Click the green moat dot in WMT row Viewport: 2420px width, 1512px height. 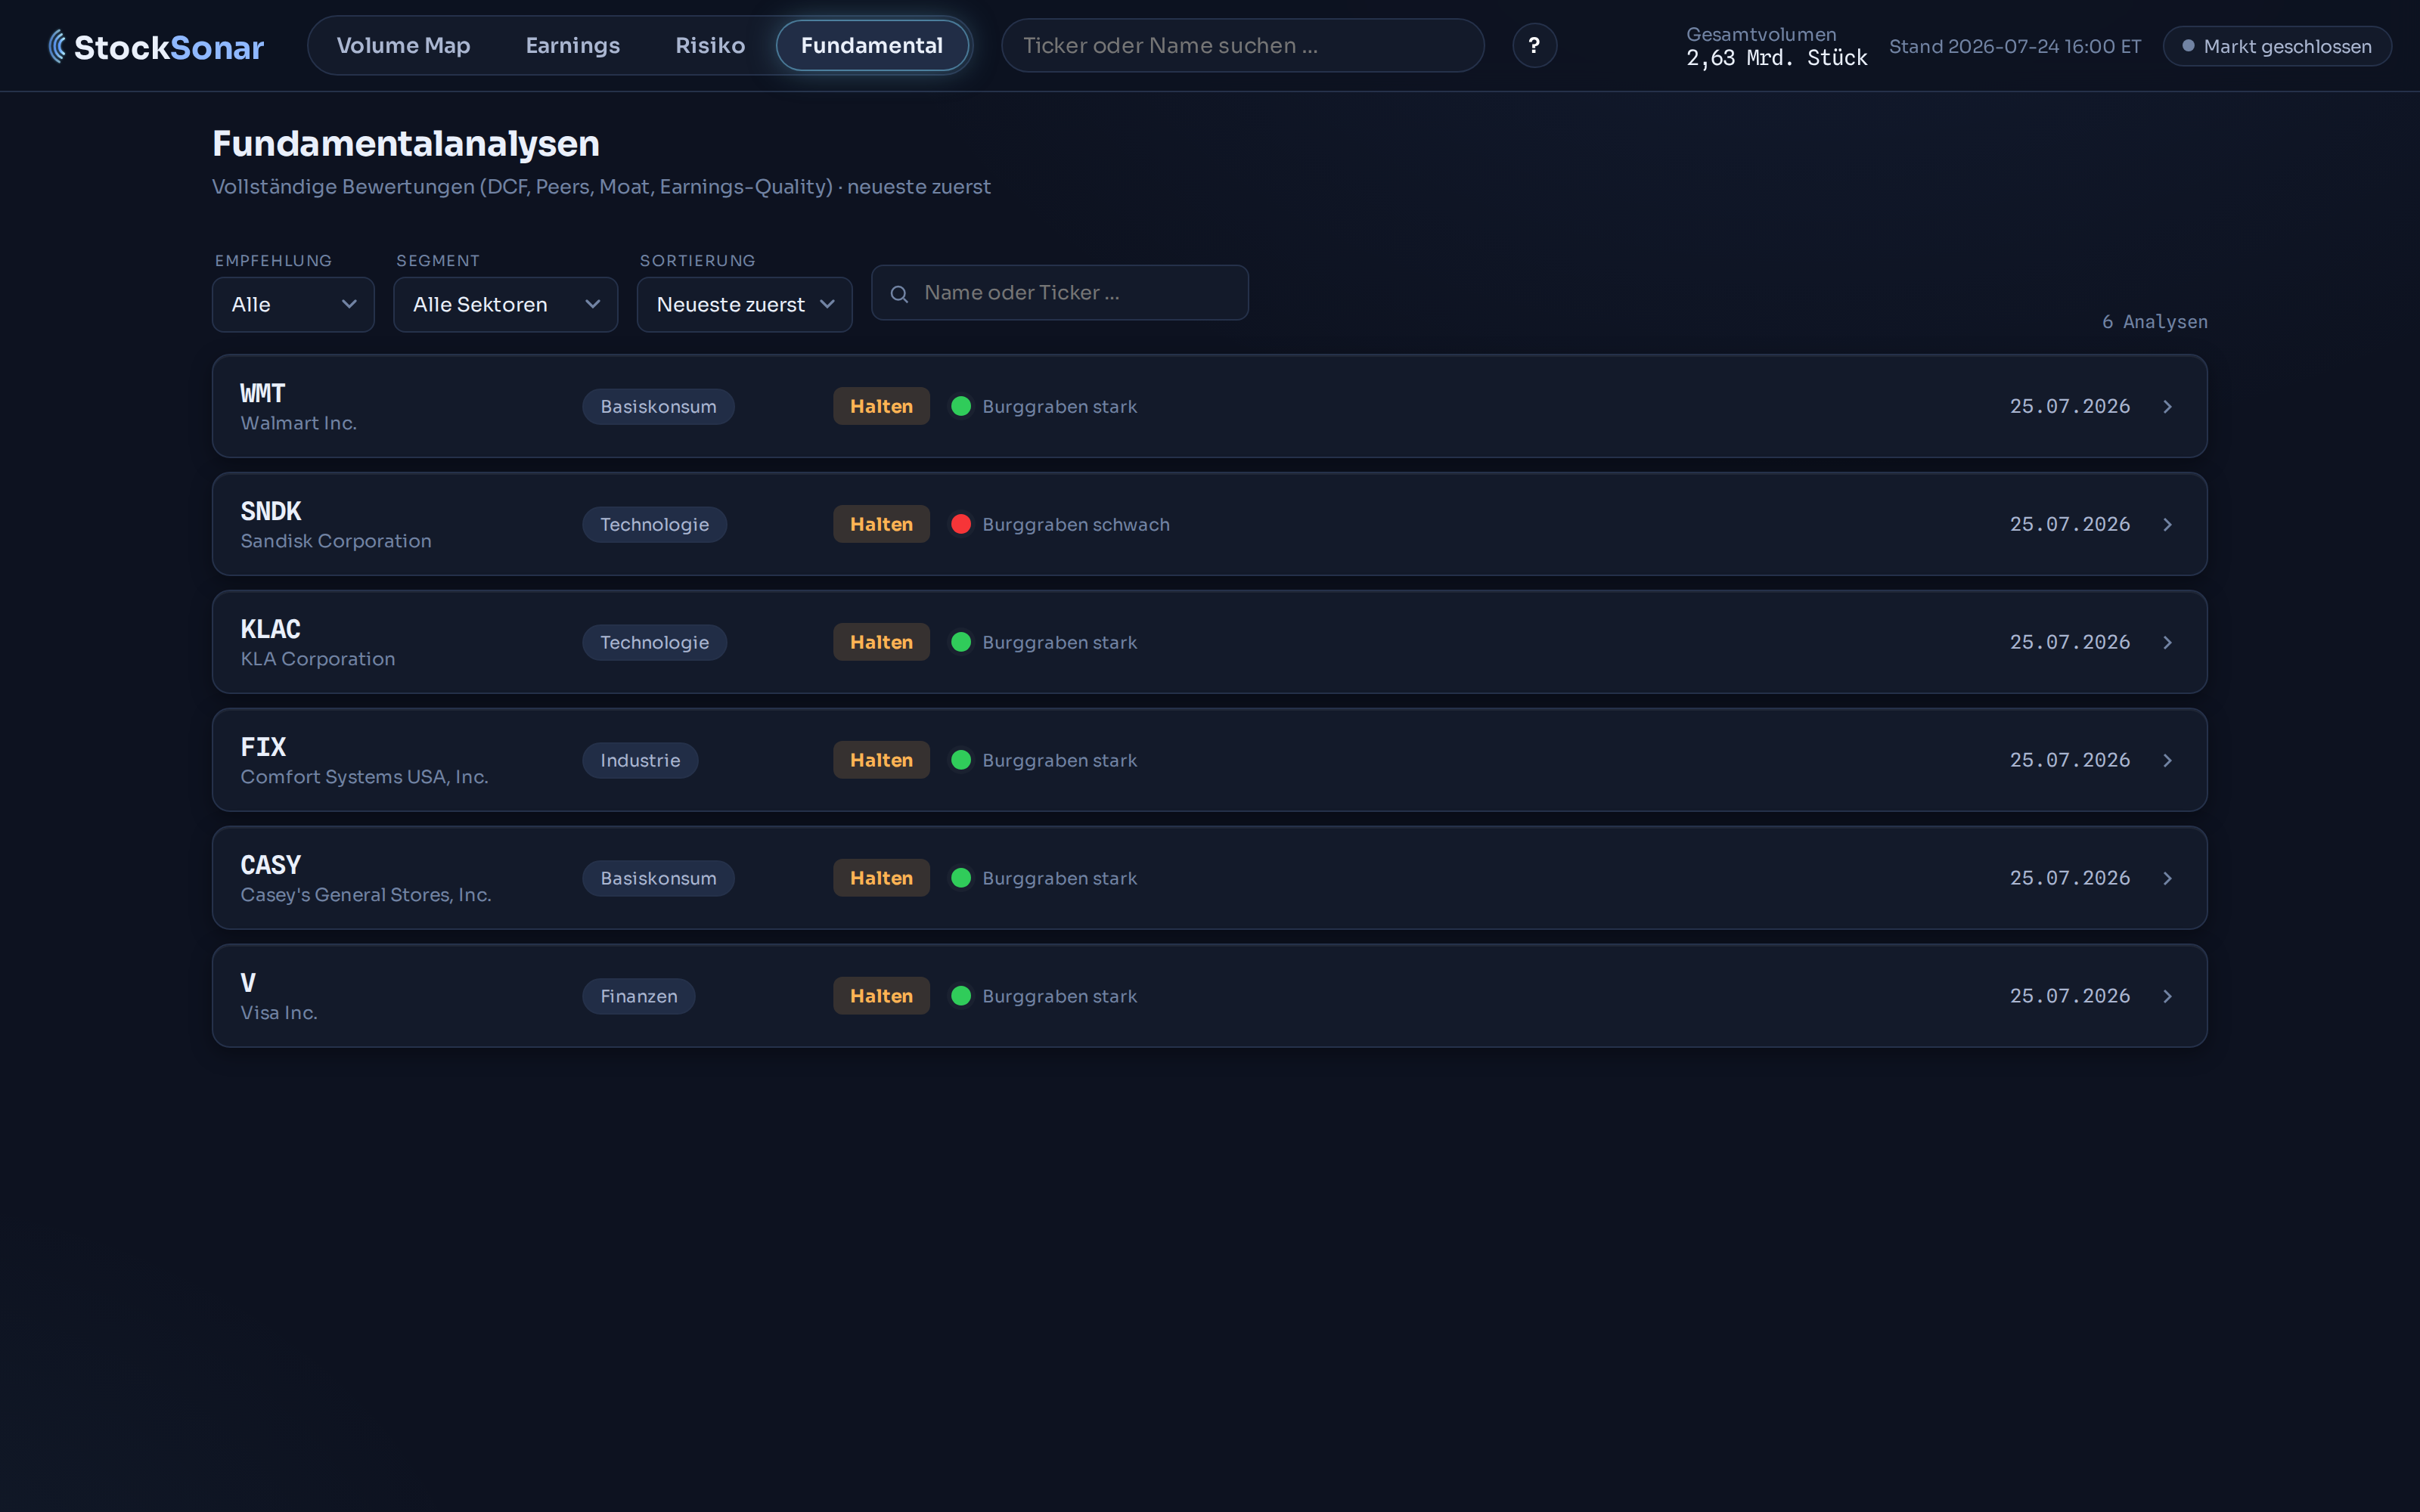(961, 406)
